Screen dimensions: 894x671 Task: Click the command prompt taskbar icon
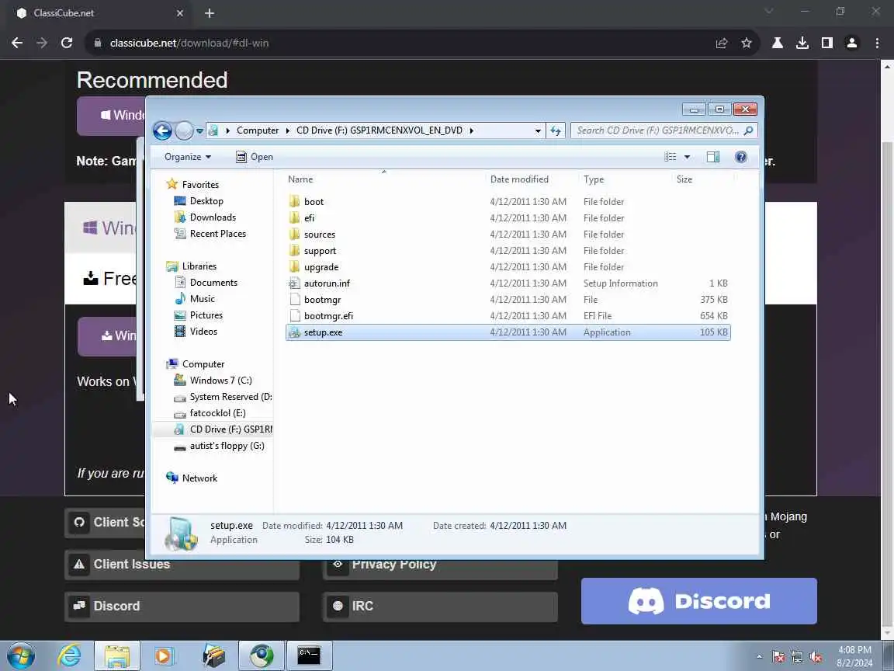(x=308, y=656)
